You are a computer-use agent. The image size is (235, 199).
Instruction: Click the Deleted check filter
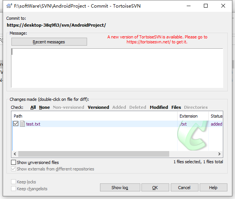pyautogui.click(x=138, y=107)
